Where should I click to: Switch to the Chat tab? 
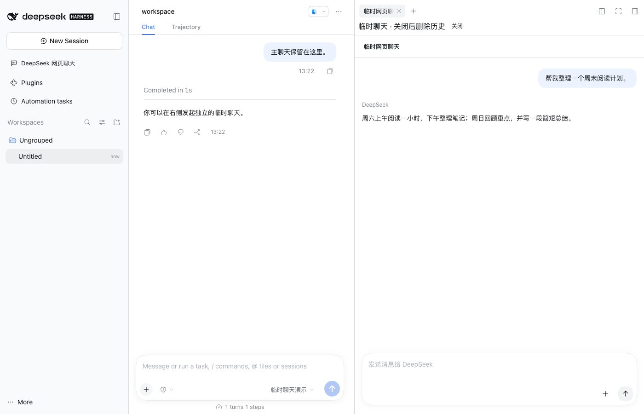click(x=148, y=27)
